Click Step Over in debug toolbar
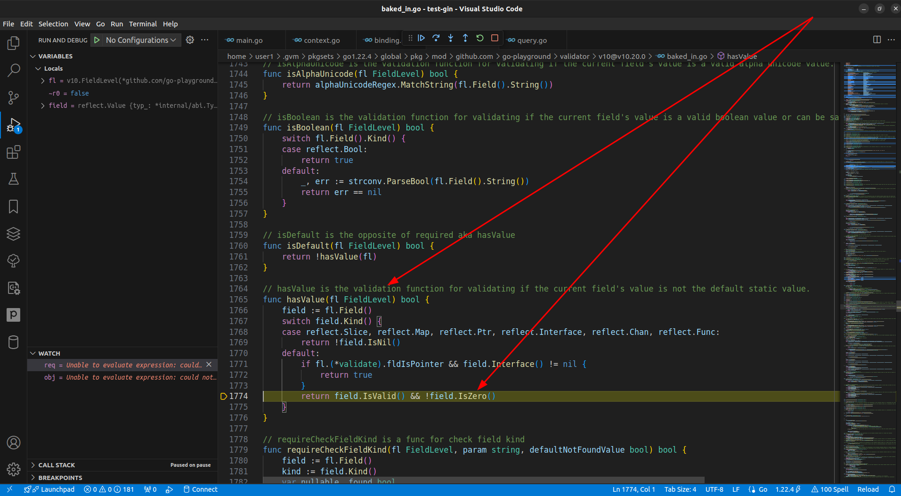Screen dimensions: 901x496 coord(436,38)
